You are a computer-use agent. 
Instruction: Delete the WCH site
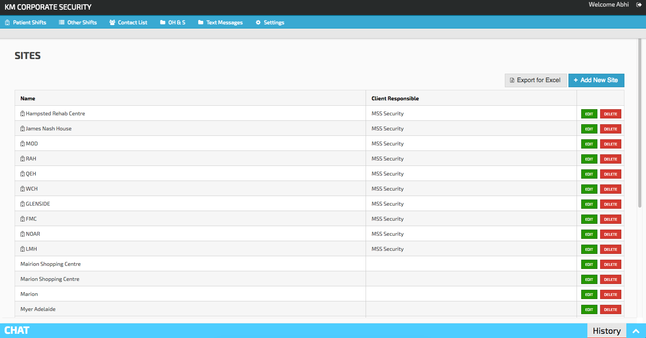(x=611, y=189)
